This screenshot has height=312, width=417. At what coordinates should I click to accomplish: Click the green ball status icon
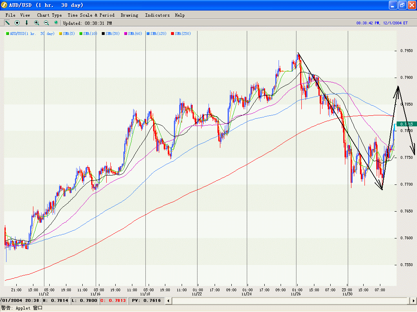56,23
